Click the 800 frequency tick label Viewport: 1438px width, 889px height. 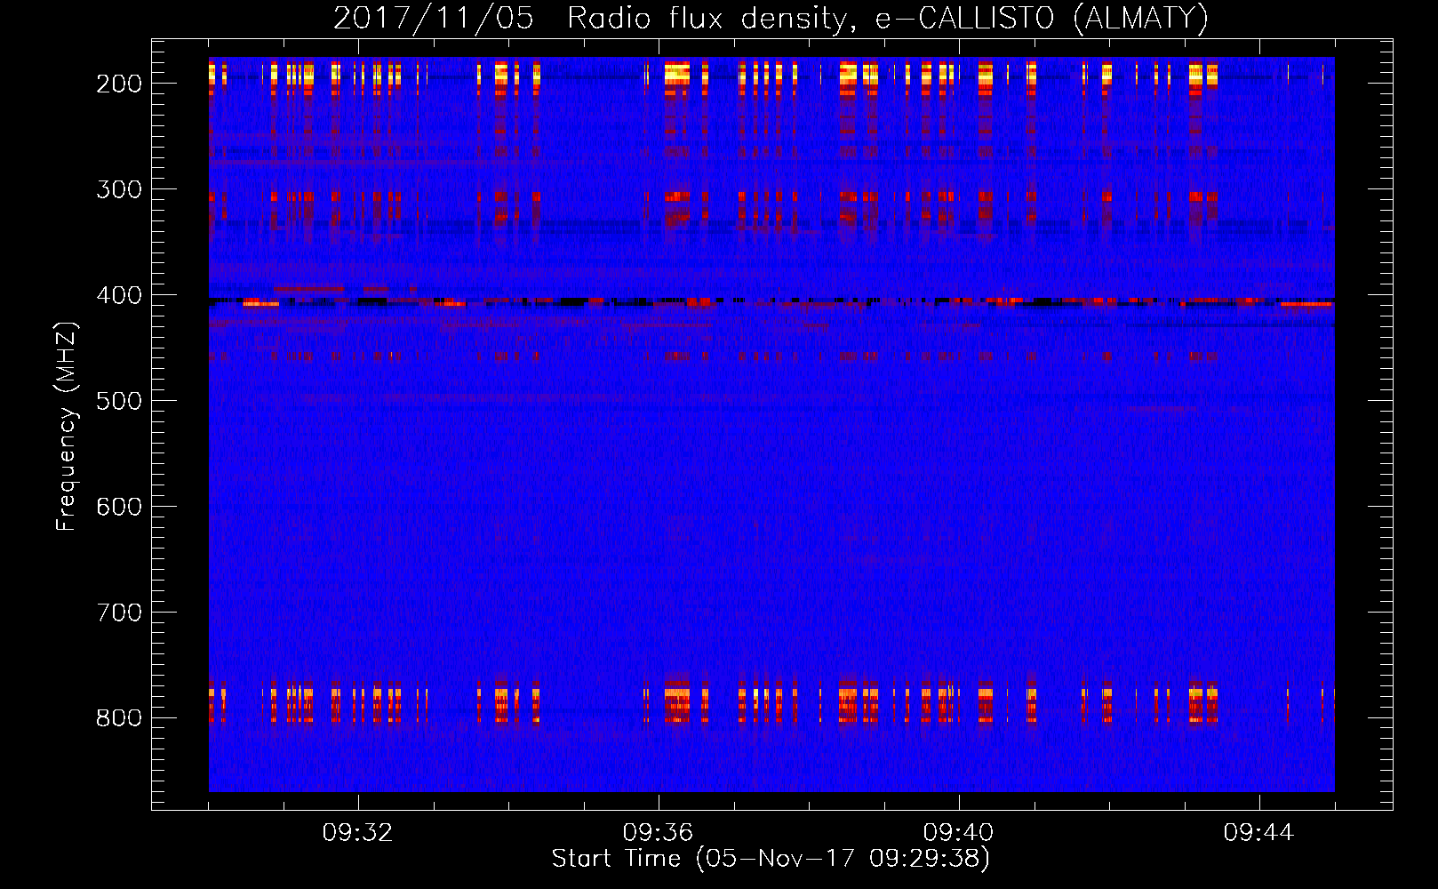(119, 718)
